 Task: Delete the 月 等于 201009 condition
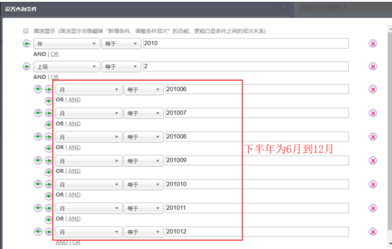pyautogui.click(x=373, y=160)
